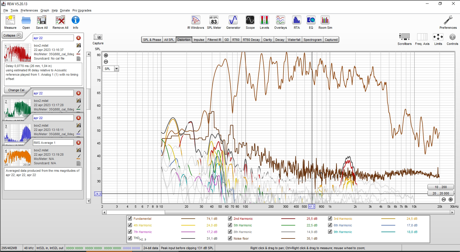Zoom out vertical axis minus icon
The image size is (460, 252).
point(106,62)
